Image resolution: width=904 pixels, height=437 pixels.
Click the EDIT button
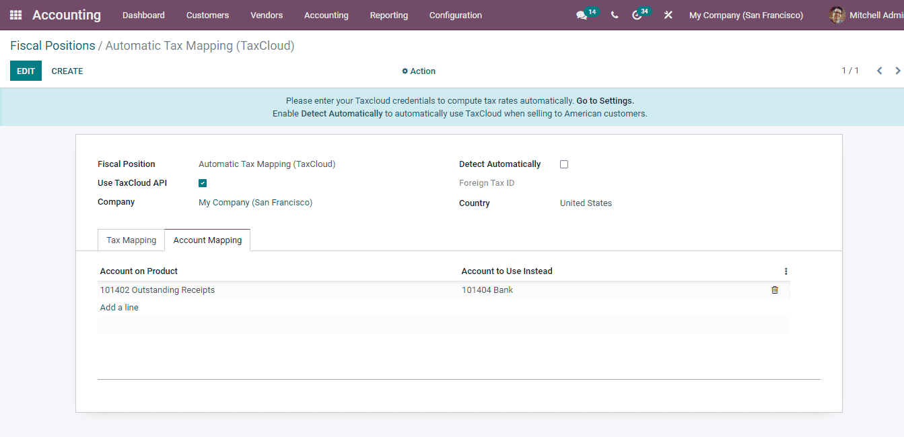[26, 71]
